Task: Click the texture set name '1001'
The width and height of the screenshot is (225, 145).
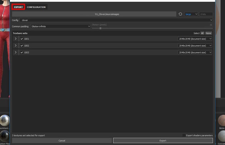Action: pyautogui.click(x=26, y=39)
